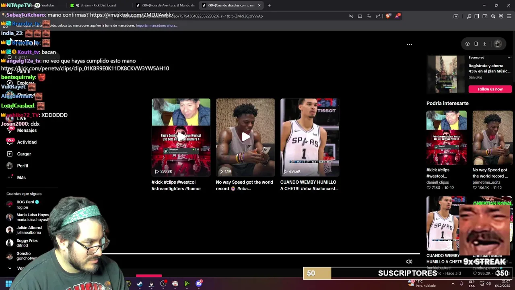Open the Brave Wallet icon
This screenshot has width=515, height=290.
(485, 16)
